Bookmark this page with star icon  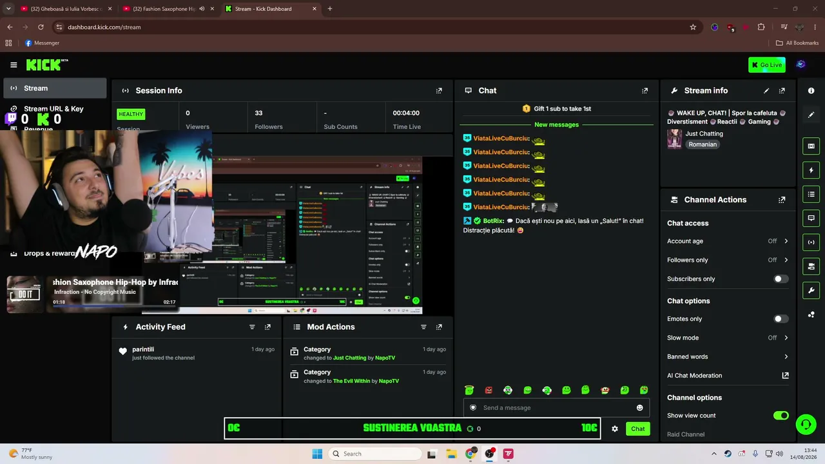(693, 27)
